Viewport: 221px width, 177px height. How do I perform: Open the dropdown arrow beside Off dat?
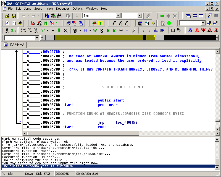80,30
